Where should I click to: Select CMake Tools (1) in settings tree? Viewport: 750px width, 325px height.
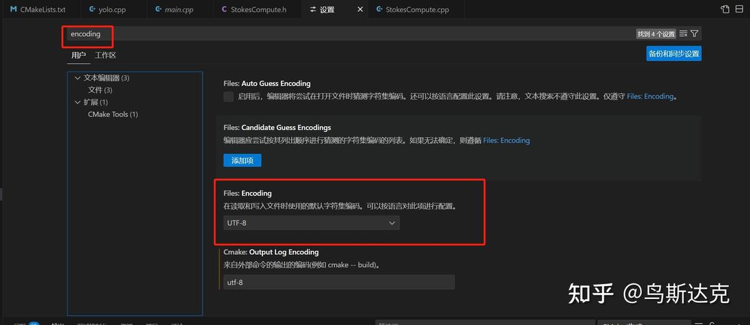pyautogui.click(x=113, y=114)
